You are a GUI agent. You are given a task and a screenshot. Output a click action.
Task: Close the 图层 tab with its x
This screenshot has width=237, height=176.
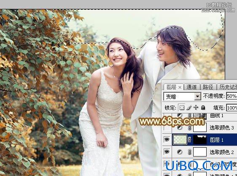pos(180,88)
